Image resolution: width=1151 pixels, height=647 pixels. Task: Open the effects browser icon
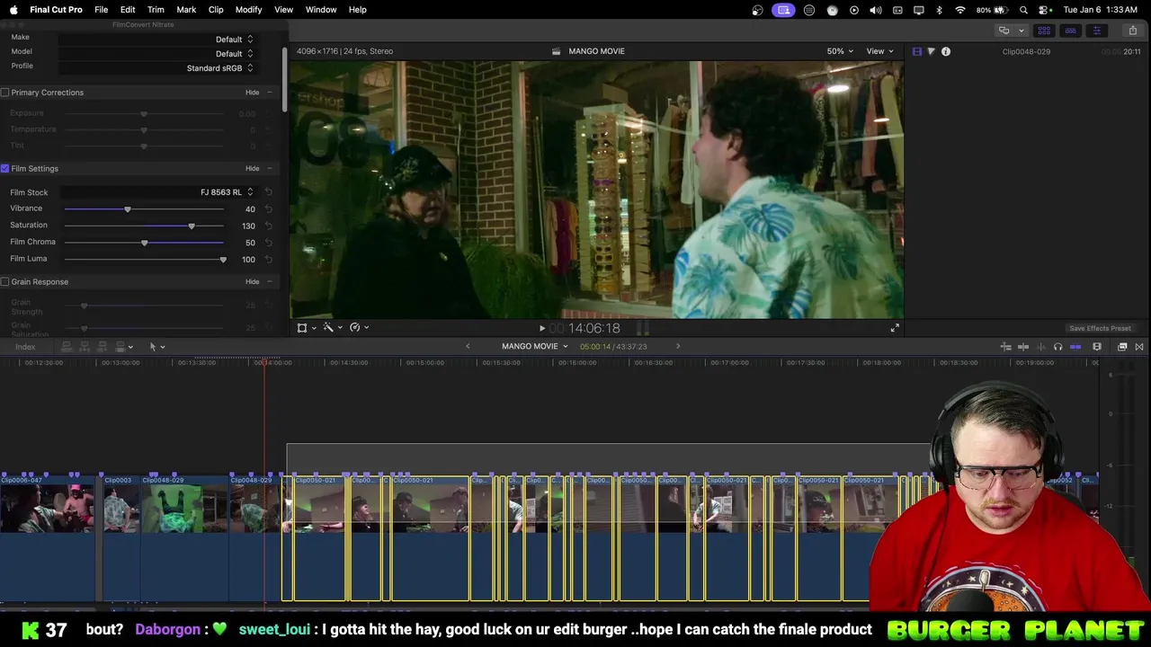pos(1122,347)
